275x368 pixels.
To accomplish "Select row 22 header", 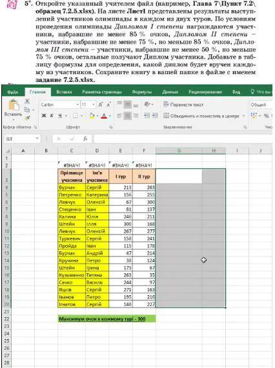I will coord(7,319).
